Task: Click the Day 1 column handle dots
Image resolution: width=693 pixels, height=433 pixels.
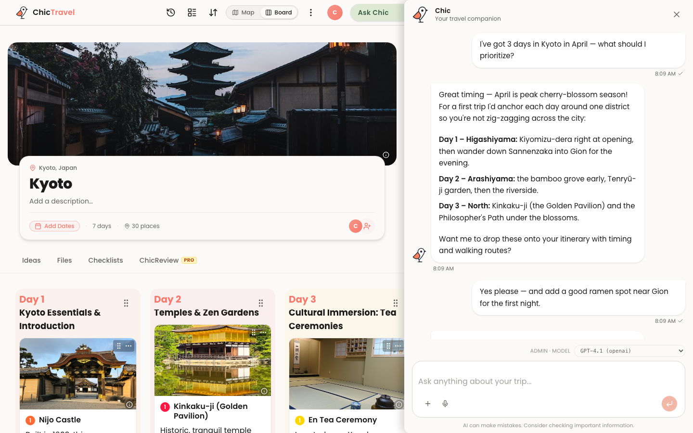Action: 126,303
